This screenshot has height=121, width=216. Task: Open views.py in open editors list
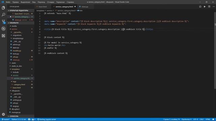pos(21,20)
